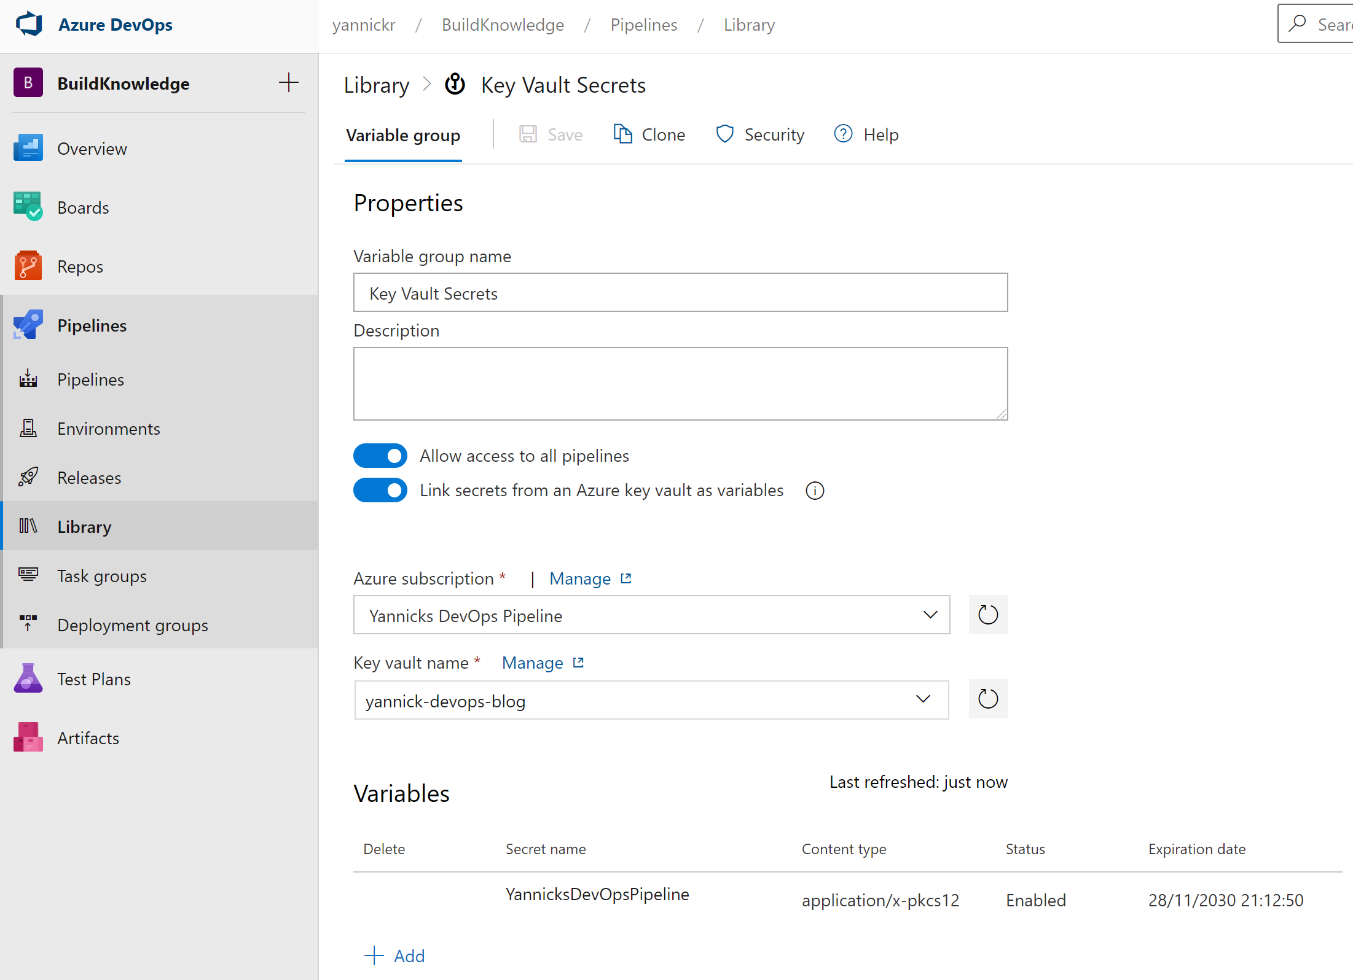This screenshot has width=1353, height=980.
Task: Clone the variable group
Action: click(x=649, y=134)
